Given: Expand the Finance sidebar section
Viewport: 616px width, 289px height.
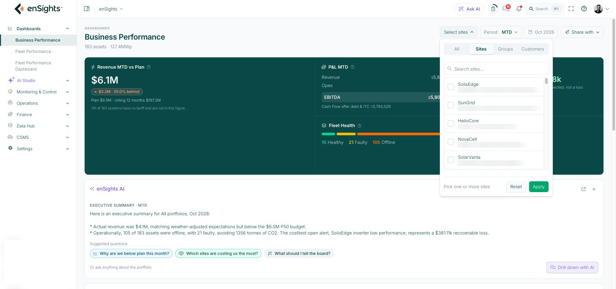Looking at the screenshot, I should coord(38,115).
